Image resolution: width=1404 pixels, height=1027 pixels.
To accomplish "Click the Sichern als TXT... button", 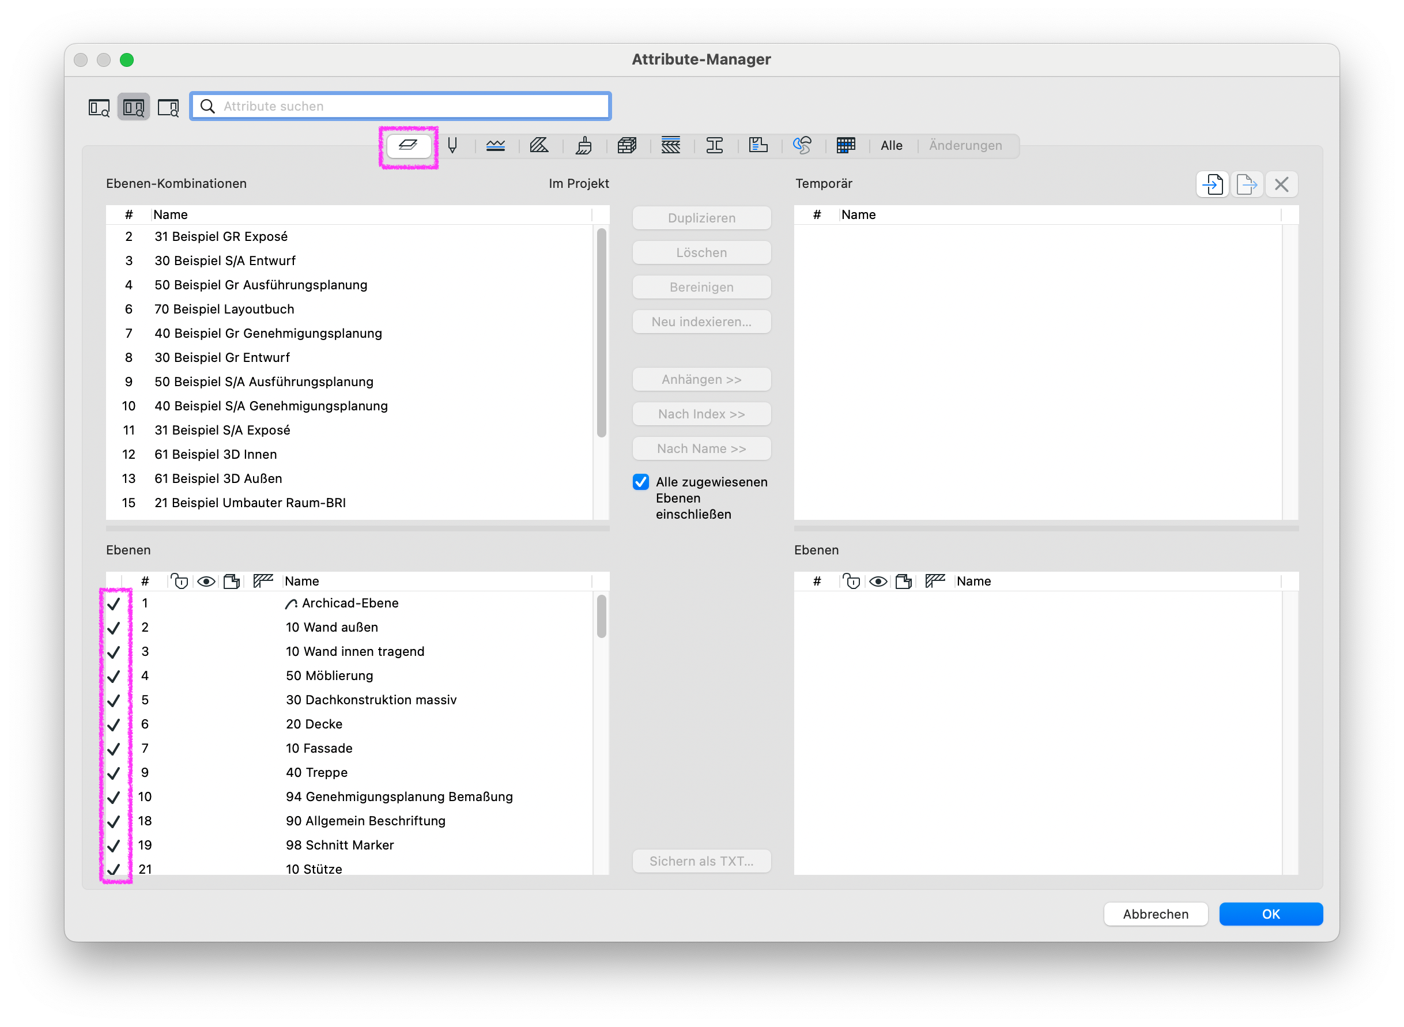I will click(x=701, y=861).
